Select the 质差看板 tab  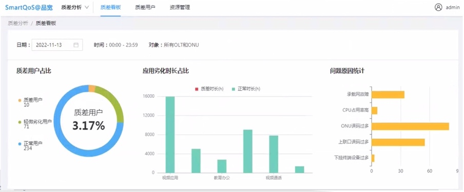tap(110, 7)
